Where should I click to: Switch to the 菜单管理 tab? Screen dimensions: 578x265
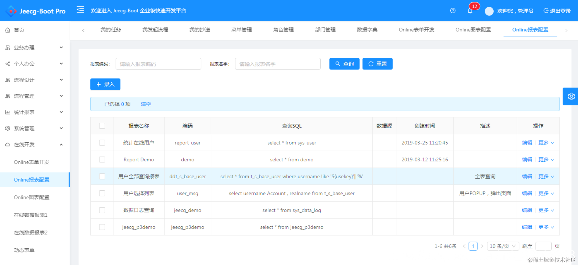(241, 30)
